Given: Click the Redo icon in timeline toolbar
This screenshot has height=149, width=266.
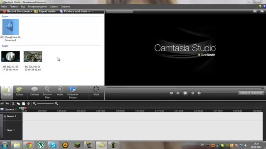Looking at the screenshot, I should click(x=7, y=103).
